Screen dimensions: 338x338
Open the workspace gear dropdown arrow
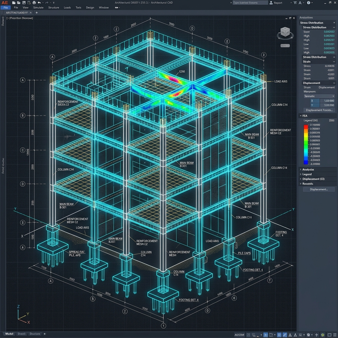coord(312,335)
